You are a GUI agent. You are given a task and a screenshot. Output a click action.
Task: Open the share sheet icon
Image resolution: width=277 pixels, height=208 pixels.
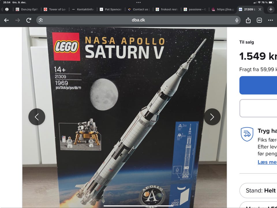pos(248,20)
